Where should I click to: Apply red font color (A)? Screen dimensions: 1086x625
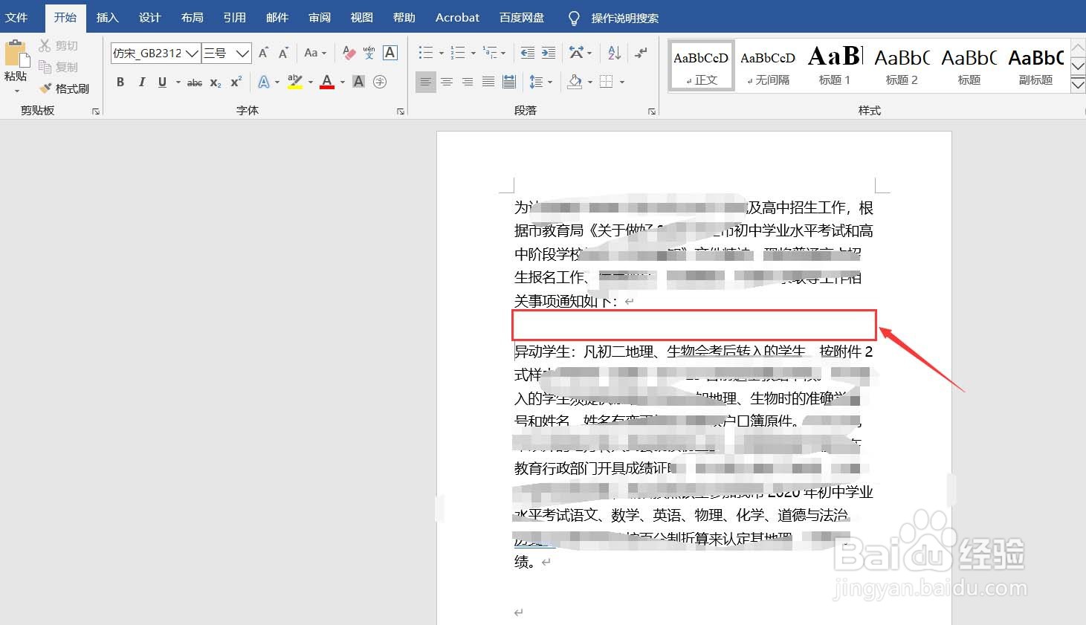(327, 82)
